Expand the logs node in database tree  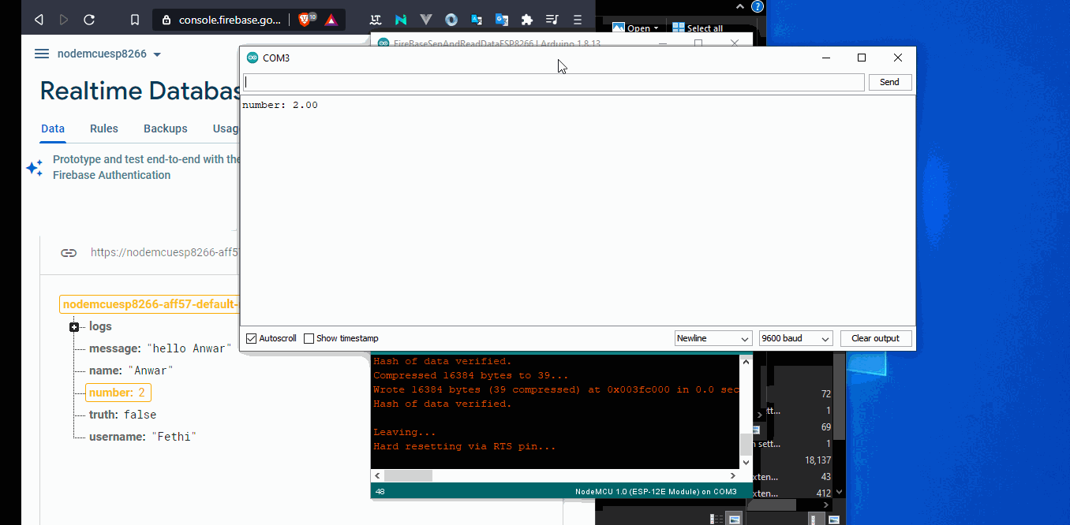[74, 326]
